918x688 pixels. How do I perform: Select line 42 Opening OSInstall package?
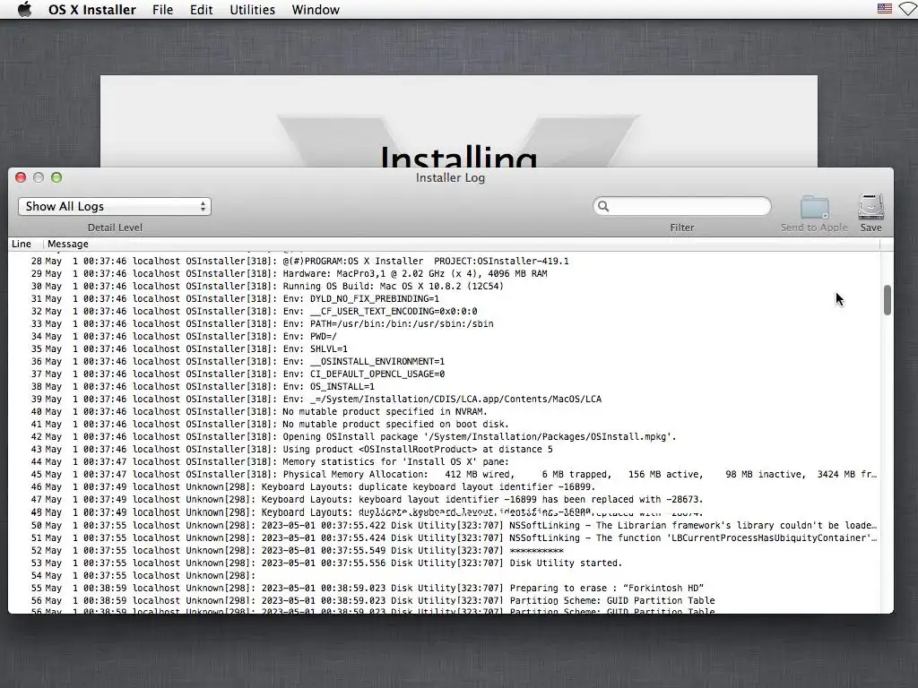444,436
